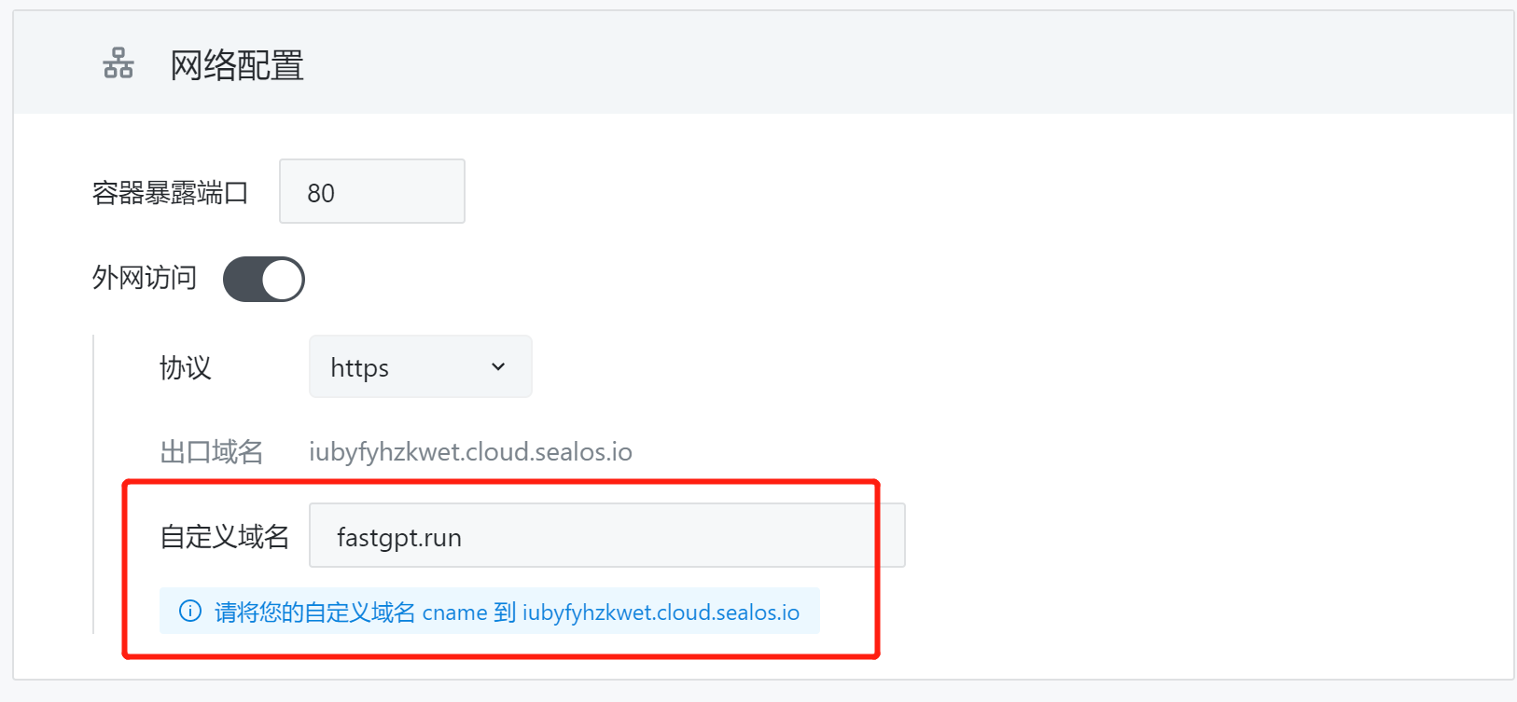Screen dimensions: 1517x702
Task: Click empty area of gray 网络配置 header bar
Action: 886,63
